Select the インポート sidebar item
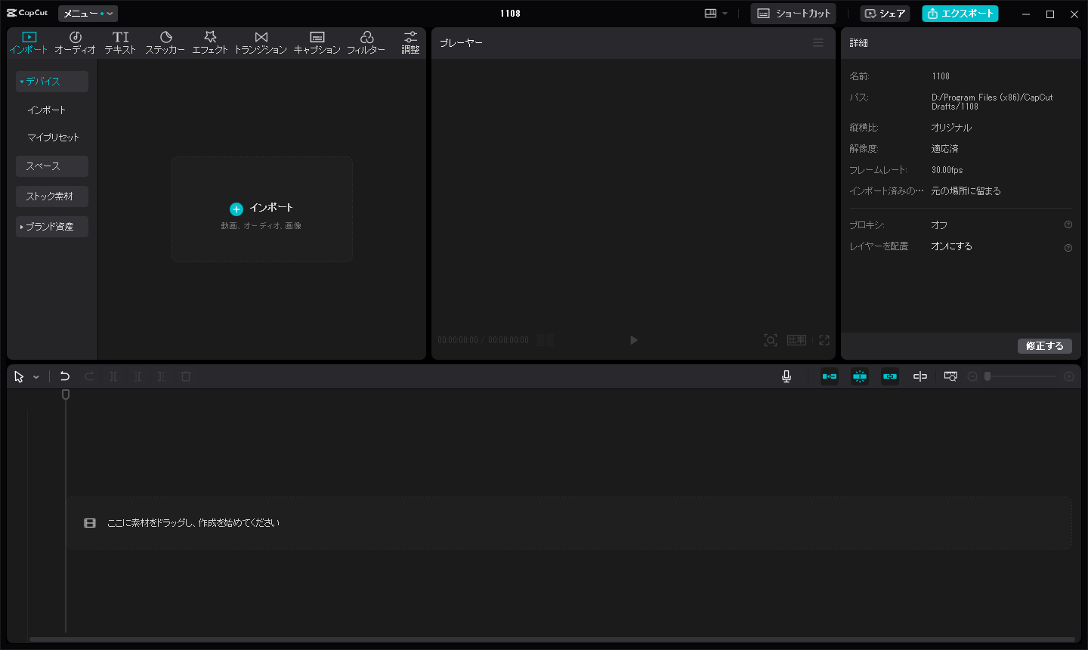This screenshot has height=650, width=1088. point(47,110)
